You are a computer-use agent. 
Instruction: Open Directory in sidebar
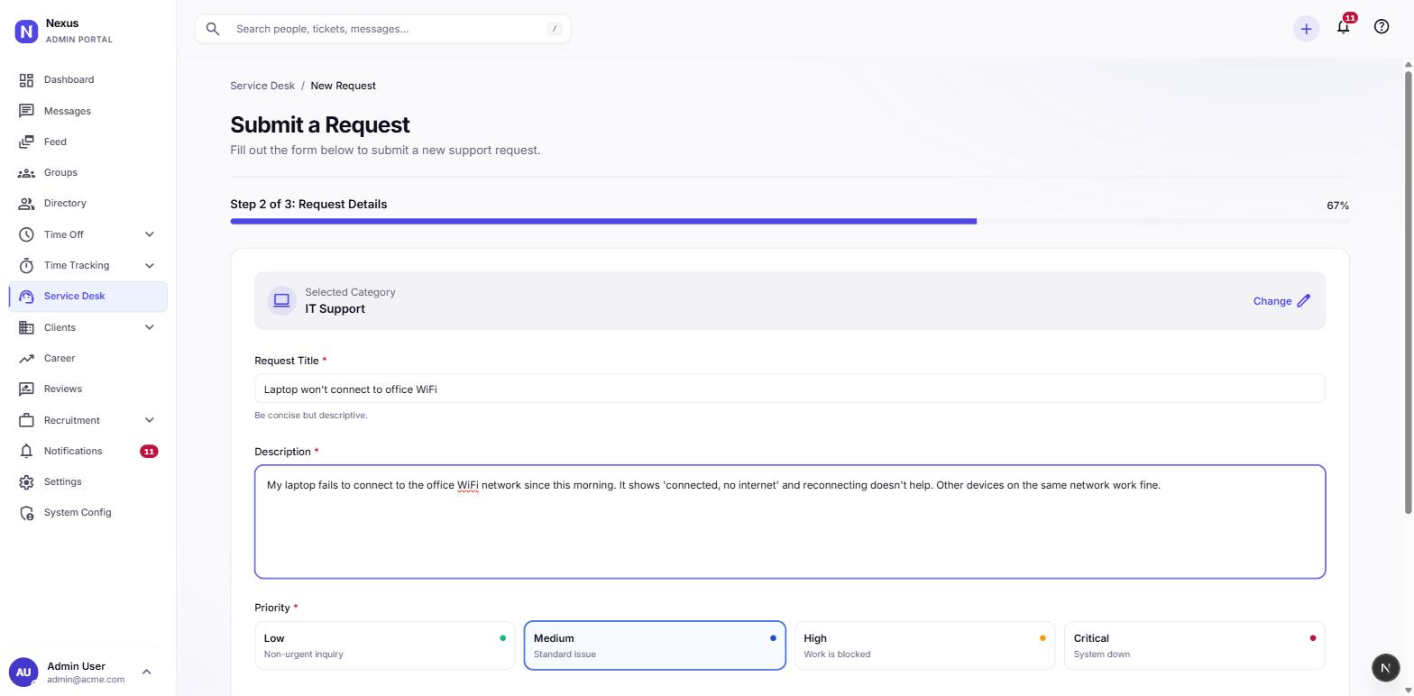(88, 204)
